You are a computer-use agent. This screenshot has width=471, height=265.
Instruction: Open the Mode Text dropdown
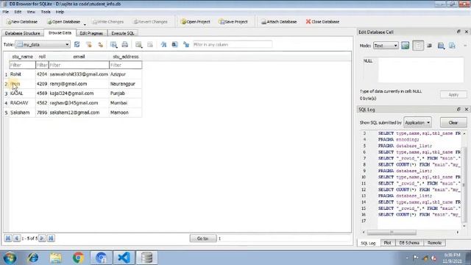pos(386,46)
